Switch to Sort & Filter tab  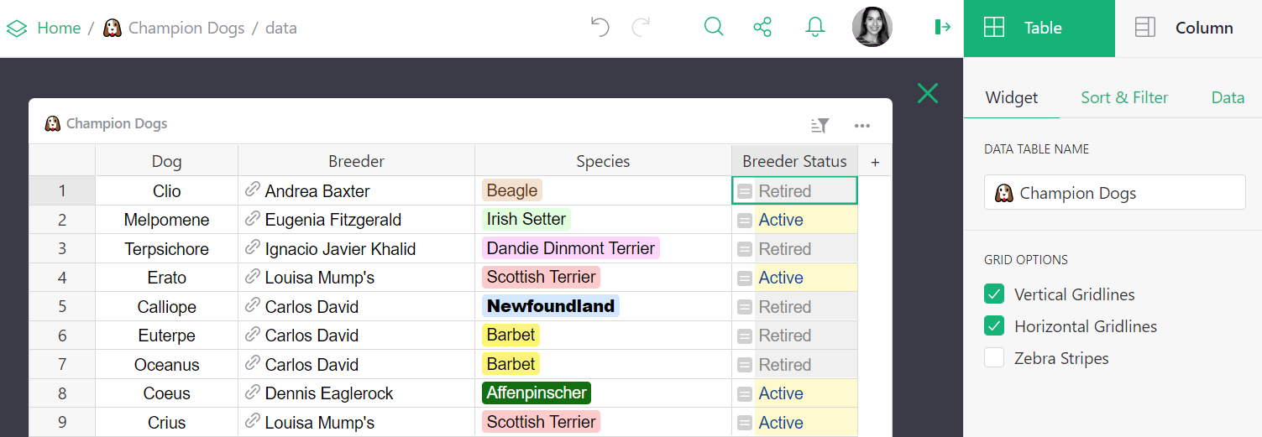coord(1124,98)
